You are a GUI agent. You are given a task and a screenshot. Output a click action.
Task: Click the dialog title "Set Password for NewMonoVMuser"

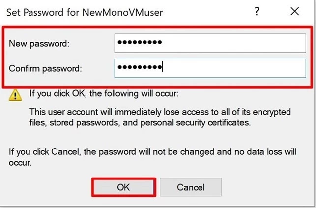(85, 12)
